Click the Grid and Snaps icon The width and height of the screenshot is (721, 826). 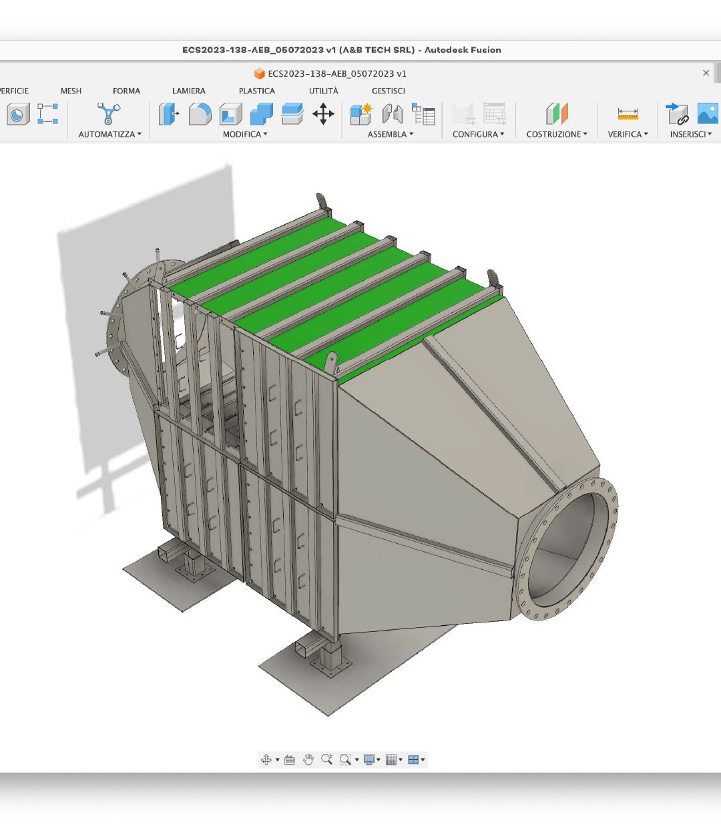click(391, 759)
